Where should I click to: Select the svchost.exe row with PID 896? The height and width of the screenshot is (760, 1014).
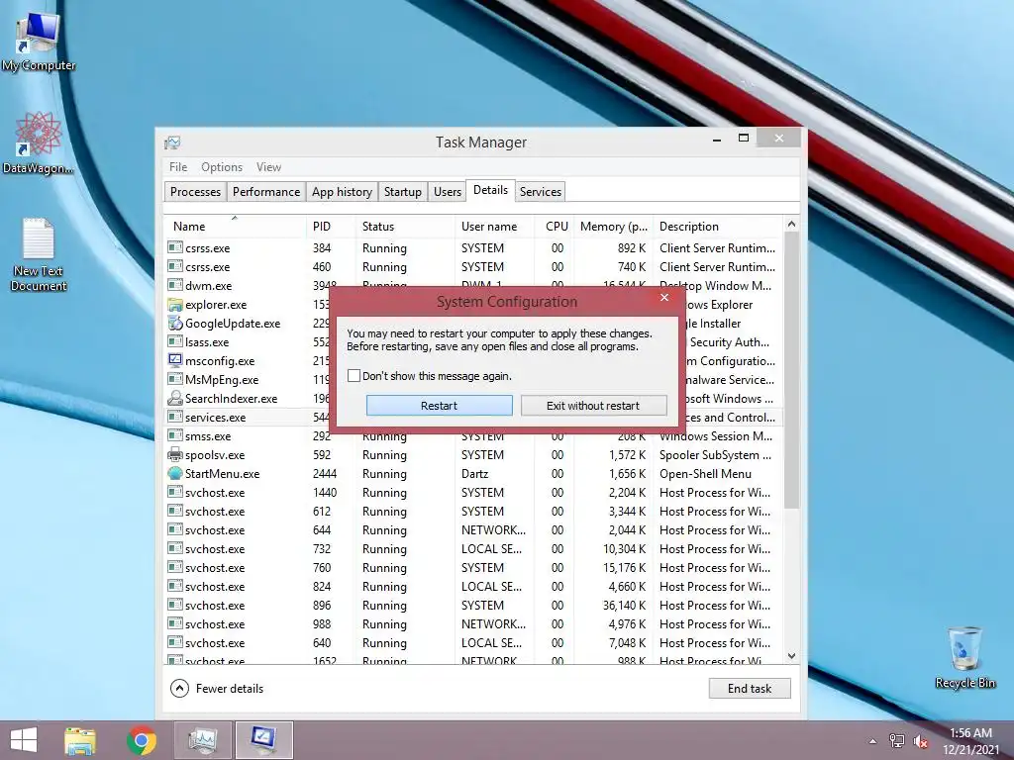tap(472, 605)
